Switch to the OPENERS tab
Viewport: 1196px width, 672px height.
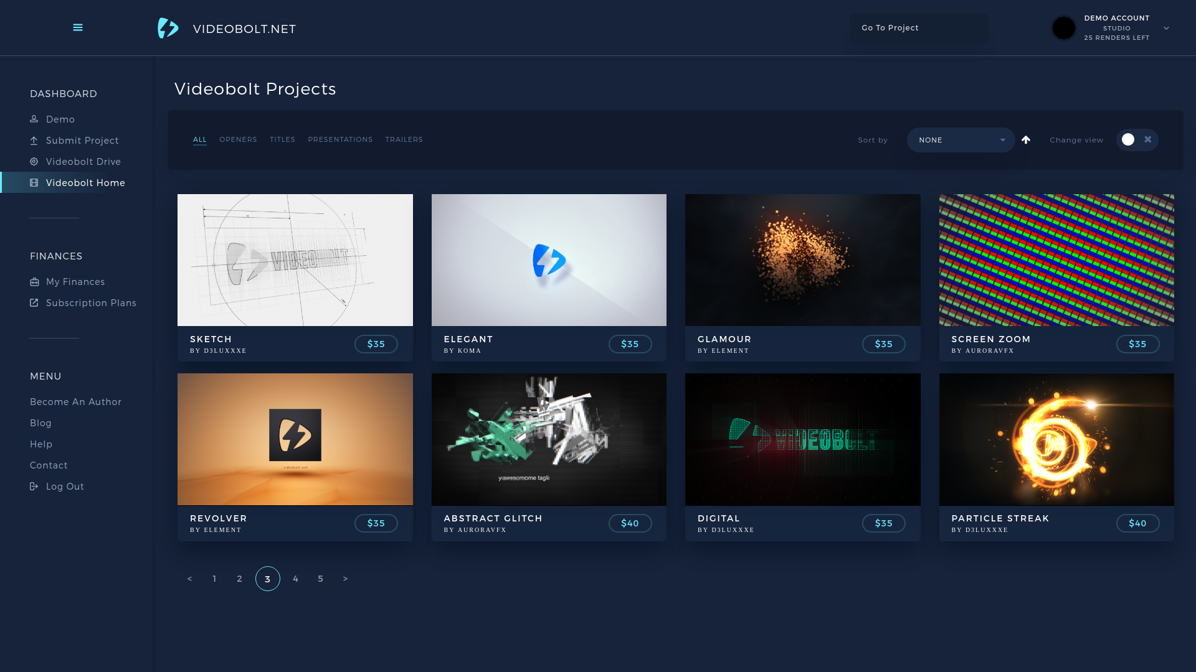(x=238, y=139)
